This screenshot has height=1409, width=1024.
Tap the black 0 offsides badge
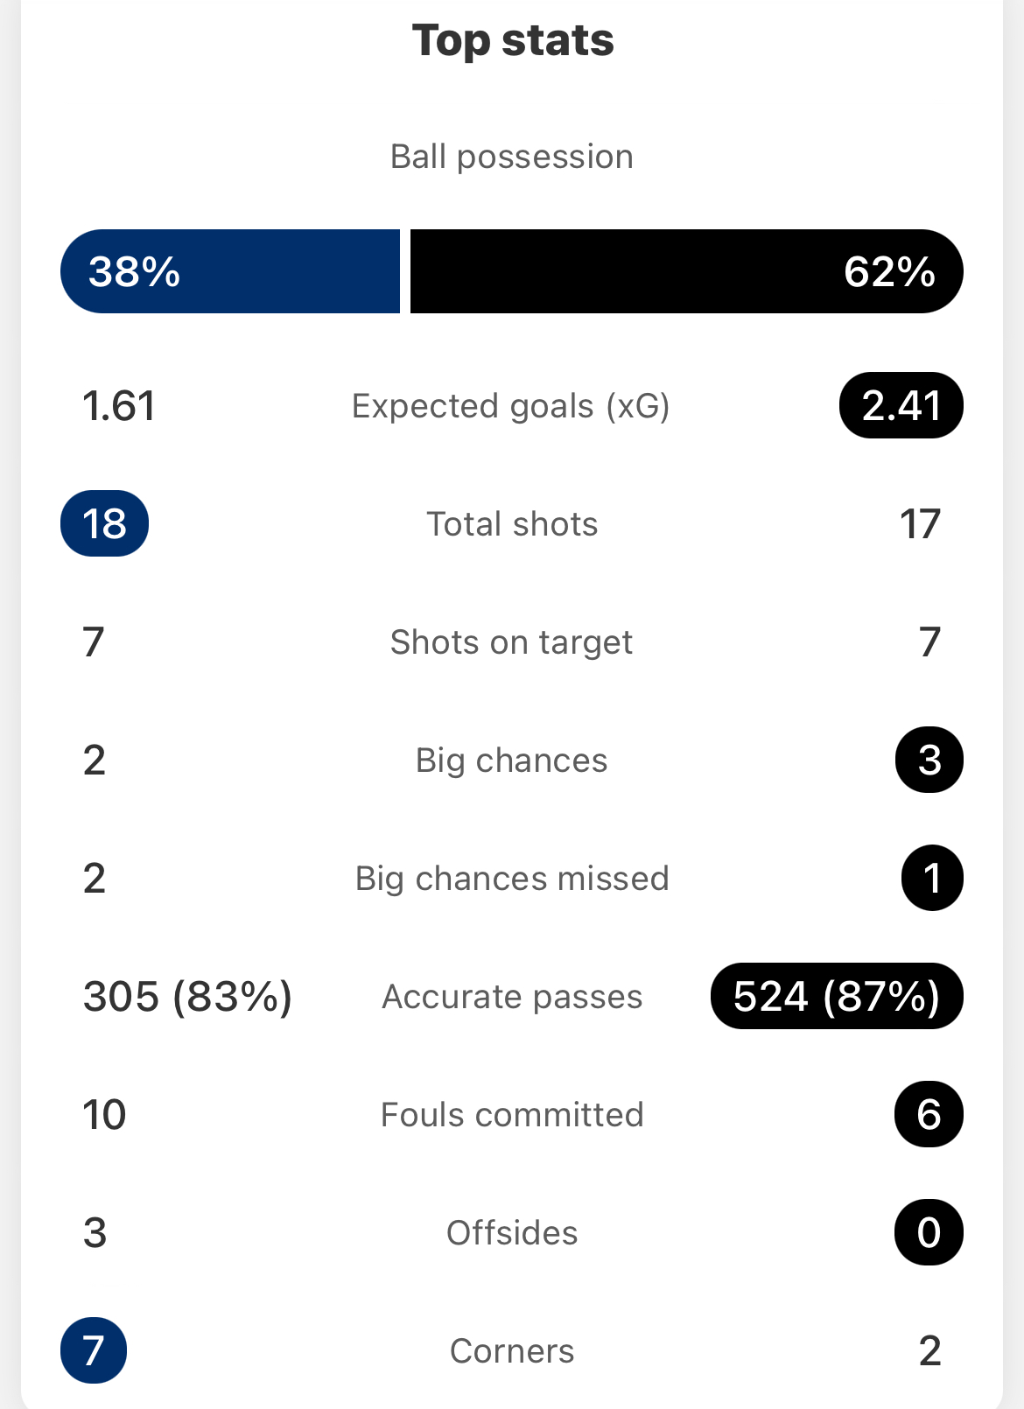pyautogui.click(x=929, y=1232)
